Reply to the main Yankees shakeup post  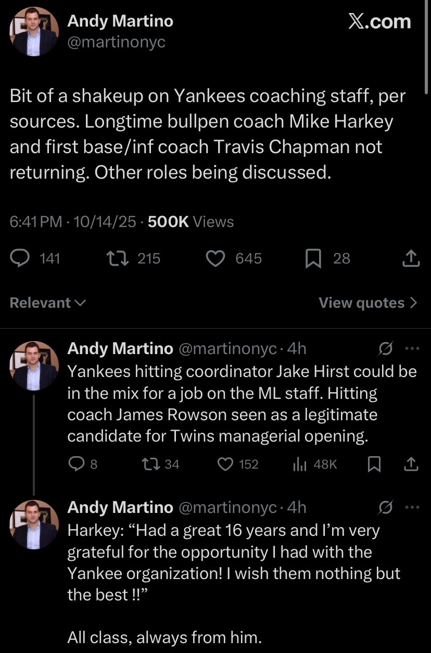coord(20,258)
